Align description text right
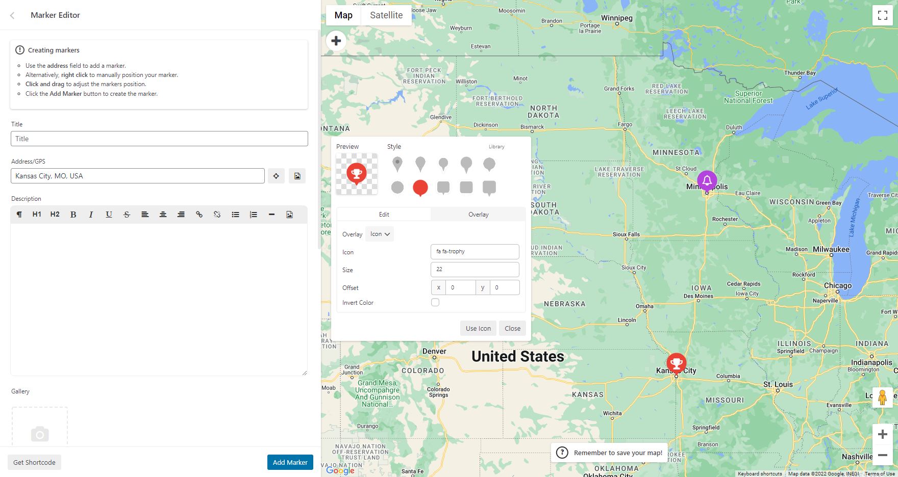The width and height of the screenshot is (898, 477). pos(181,215)
